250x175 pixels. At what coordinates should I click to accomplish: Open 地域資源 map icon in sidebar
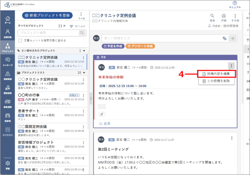point(7,76)
